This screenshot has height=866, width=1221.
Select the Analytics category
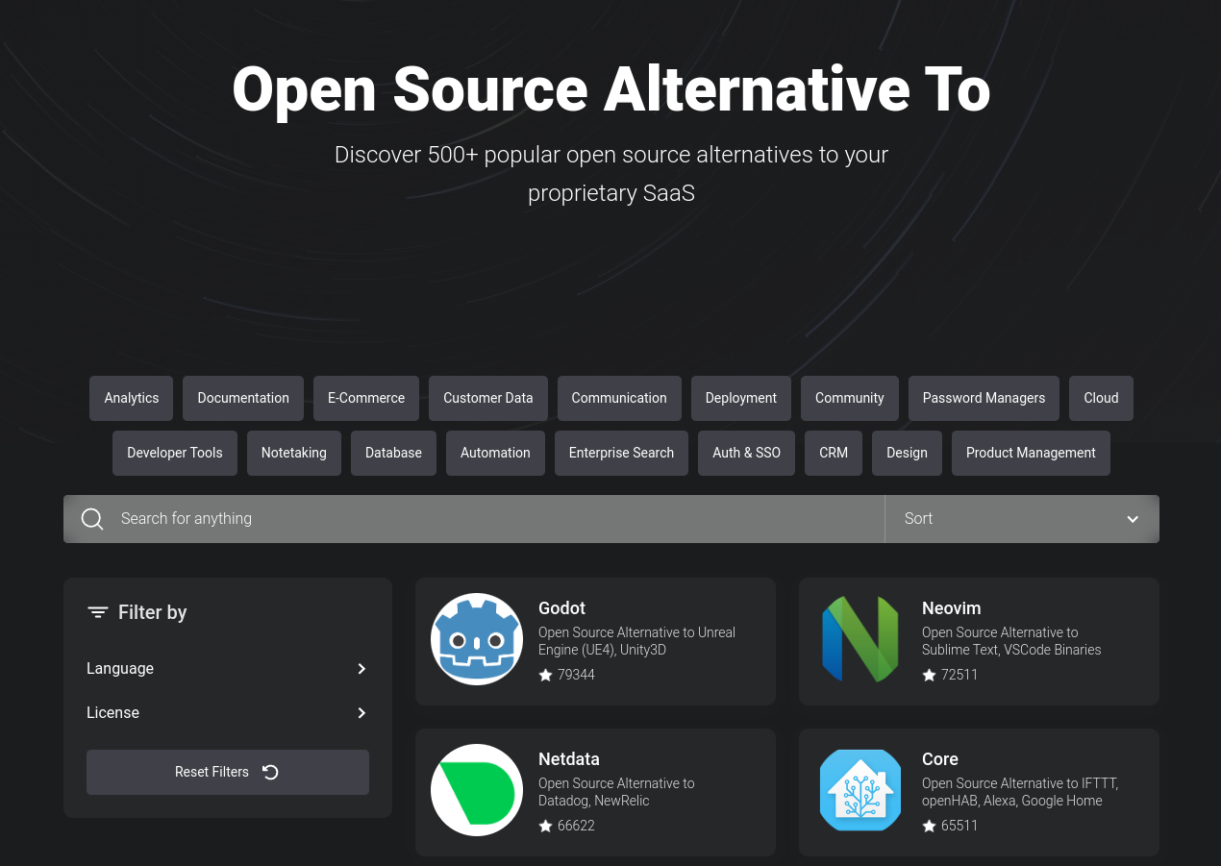pyautogui.click(x=131, y=398)
